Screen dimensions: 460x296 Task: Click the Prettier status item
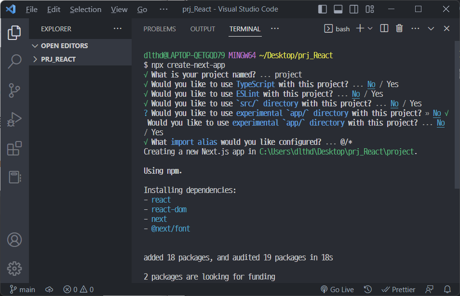(398, 290)
